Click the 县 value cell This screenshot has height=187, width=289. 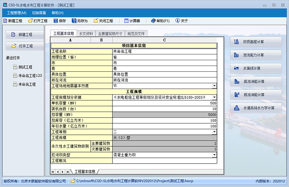coord(165,69)
